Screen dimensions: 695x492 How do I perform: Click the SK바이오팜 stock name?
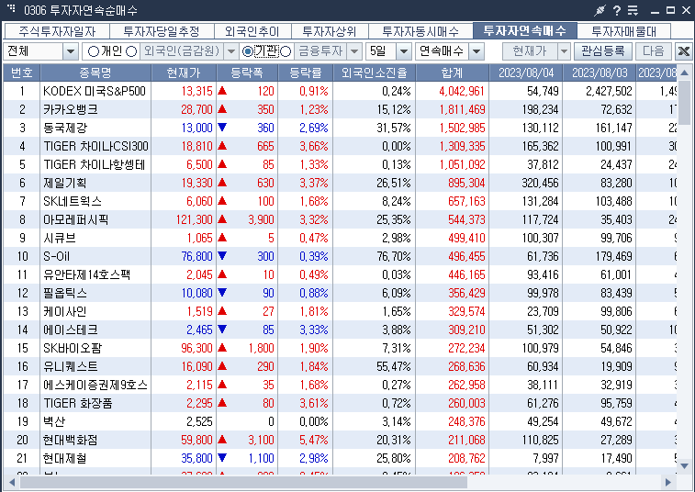pyautogui.click(x=73, y=348)
